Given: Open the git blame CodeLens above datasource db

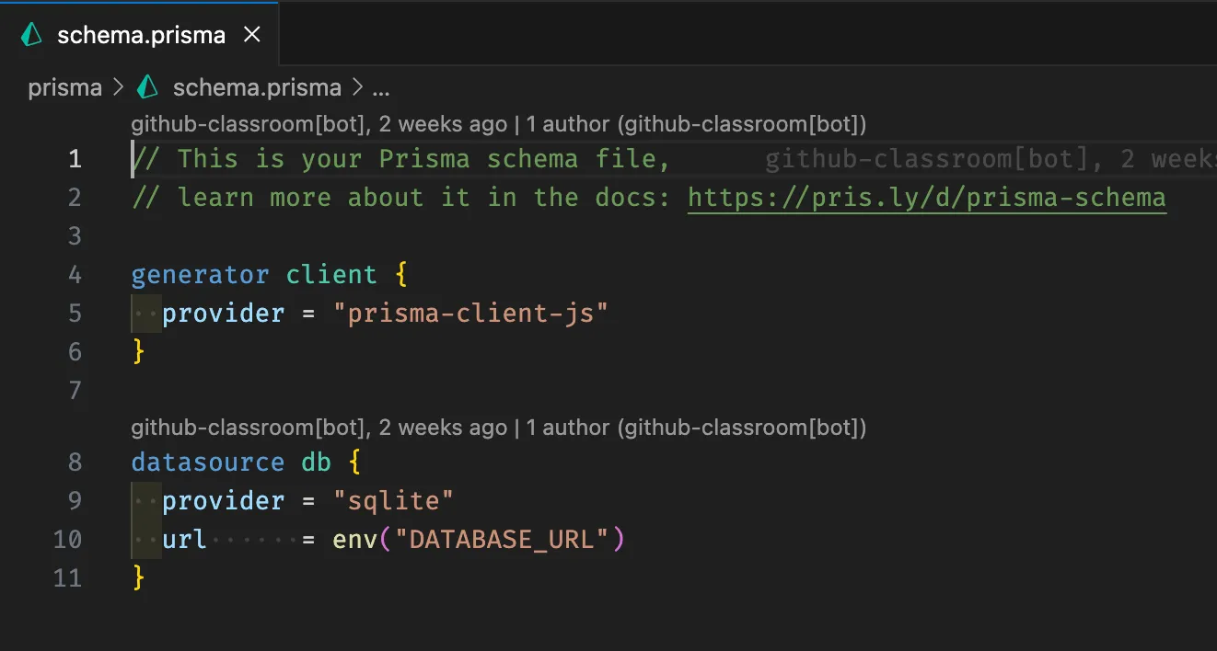Looking at the screenshot, I should 498,428.
